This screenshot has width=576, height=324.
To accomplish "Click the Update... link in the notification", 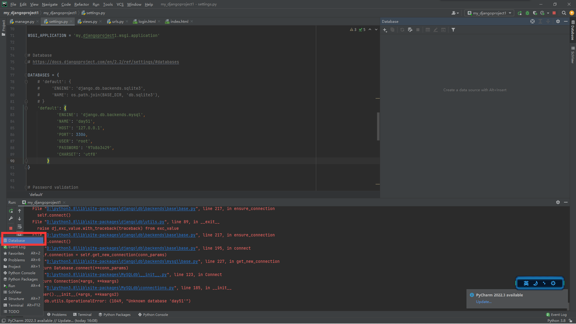I will [484, 302].
